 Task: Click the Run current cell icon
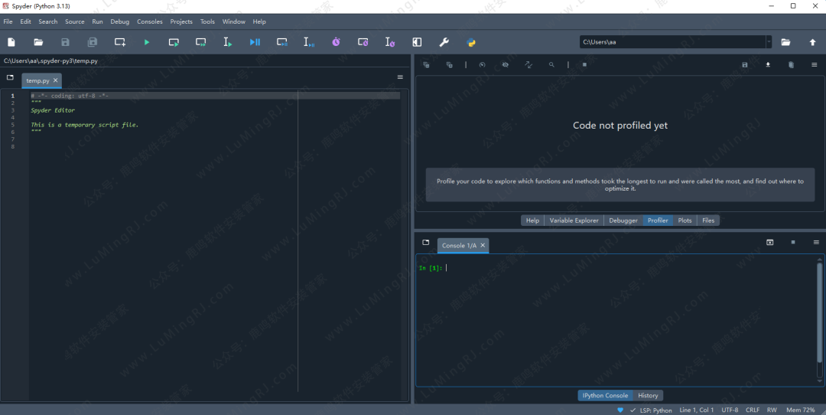174,42
